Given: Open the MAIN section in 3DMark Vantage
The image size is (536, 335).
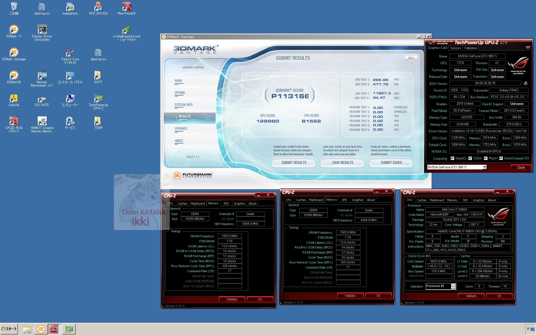Looking at the screenshot, I should [190, 82].
